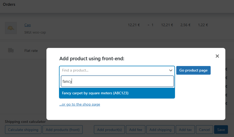Click the blue Save button
The image size is (234, 137).
click(221, 130)
